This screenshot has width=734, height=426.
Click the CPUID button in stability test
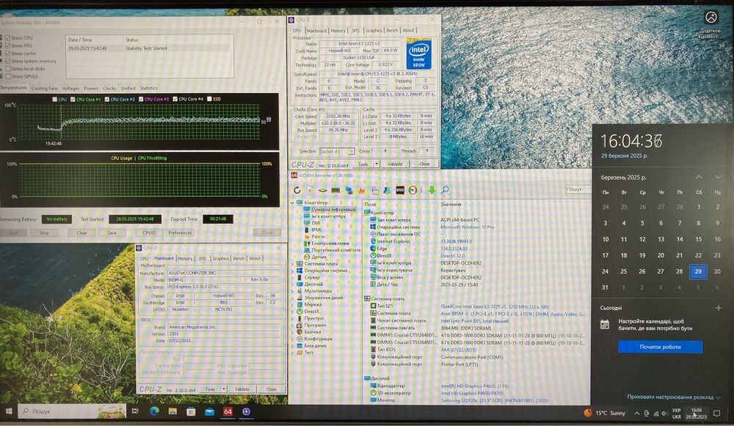149,232
